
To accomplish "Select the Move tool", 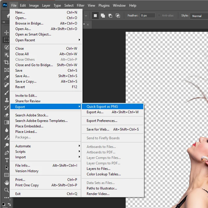I will pyautogui.click(x=6, y=32).
